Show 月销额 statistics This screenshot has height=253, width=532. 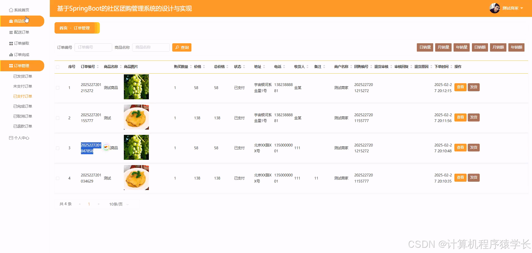[498, 47]
